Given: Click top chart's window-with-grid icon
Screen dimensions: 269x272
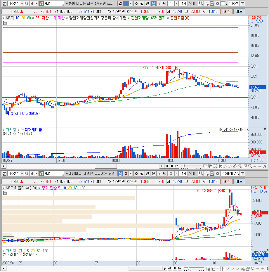Looking at the screenshot, I should pos(205,166).
